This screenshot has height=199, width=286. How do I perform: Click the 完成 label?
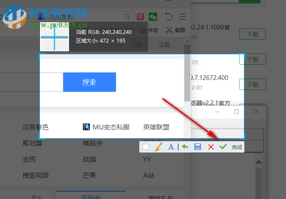(x=237, y=147)
